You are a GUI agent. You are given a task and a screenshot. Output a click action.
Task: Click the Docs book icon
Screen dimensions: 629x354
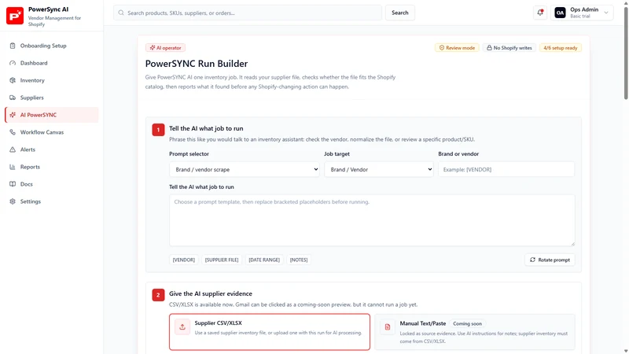point(13,184)
